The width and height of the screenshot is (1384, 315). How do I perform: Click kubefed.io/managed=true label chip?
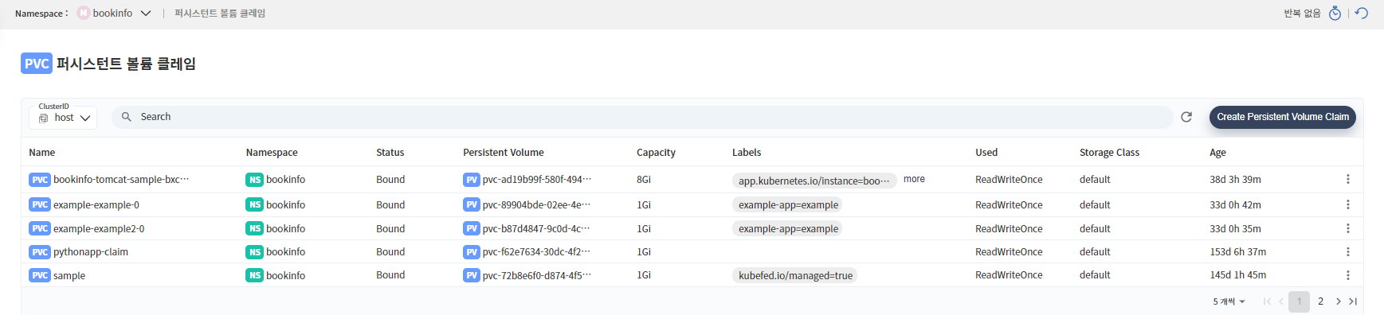(x=795, y=276)
